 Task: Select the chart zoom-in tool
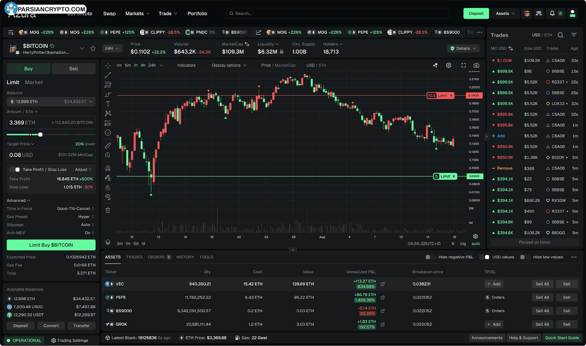pos(108,155)
